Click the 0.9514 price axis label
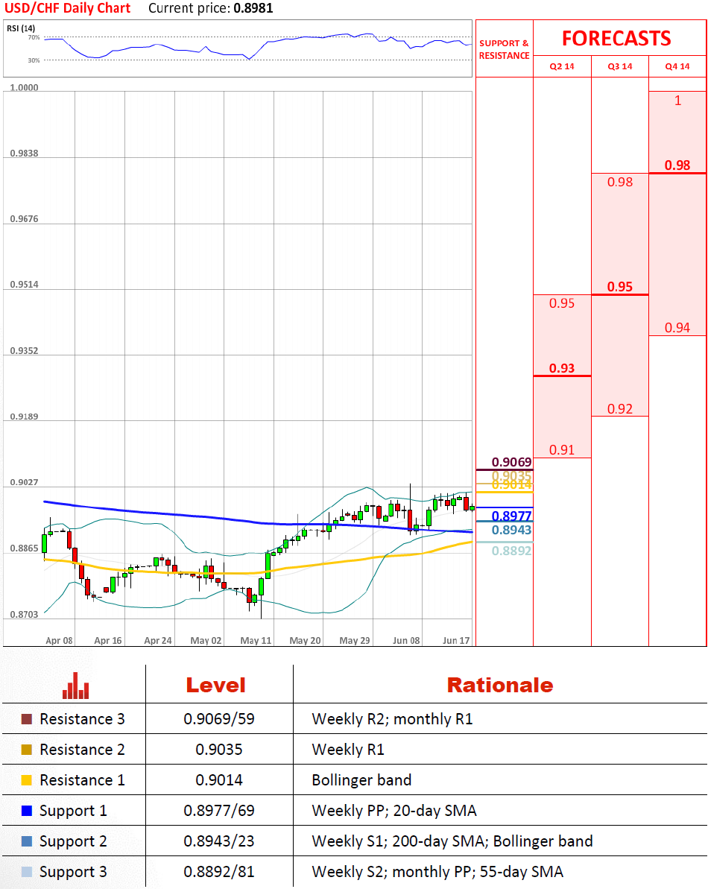Viewport: 708px width, 889px height. 25,285
